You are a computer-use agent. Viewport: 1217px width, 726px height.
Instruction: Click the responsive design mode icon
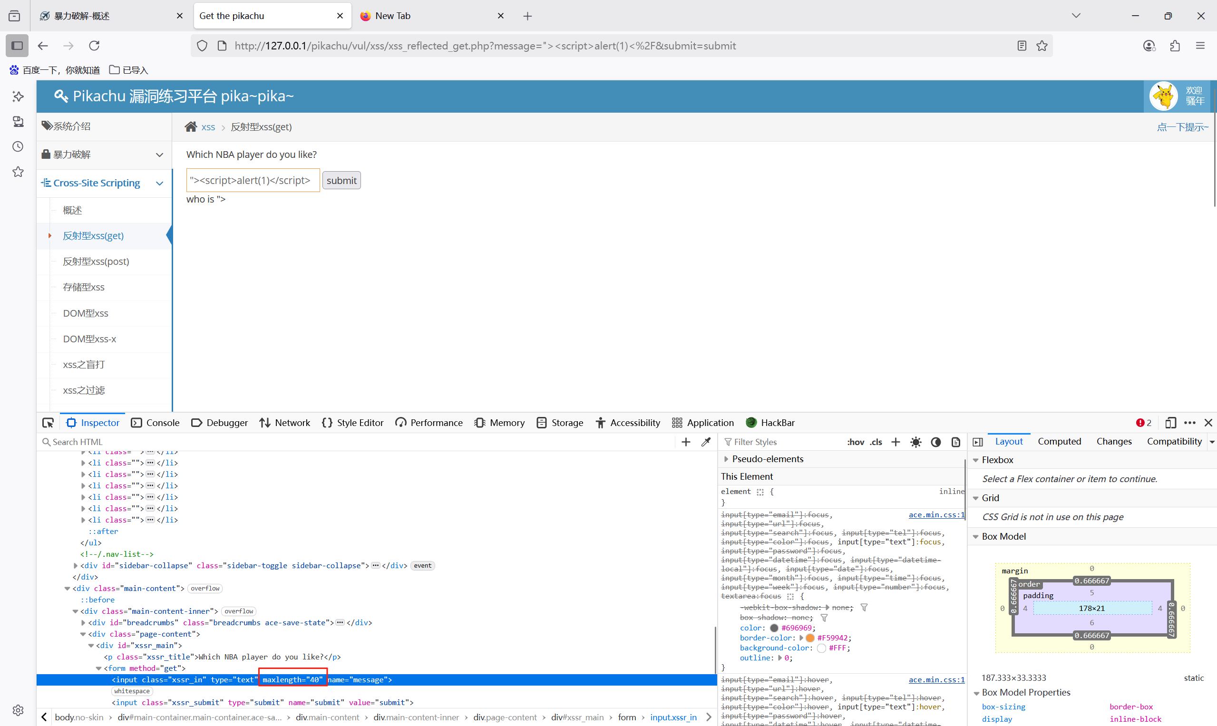tap(1170, 423)
